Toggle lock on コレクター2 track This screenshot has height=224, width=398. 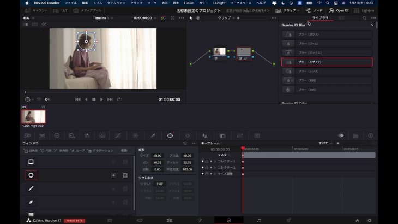click(207, 168)
